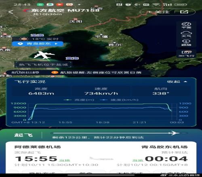Tap the altitude-speed chart line
Image resolution: width=202 pixels, height=177 pixels.
click(100, 111)
